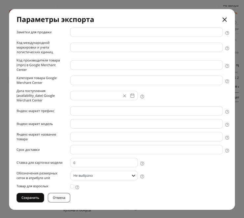The width and height of the screenshot is (244, 218).
Task: Open help for Яндекс-маркет модель
Action: pyautogui.click(x=227, y=125)
